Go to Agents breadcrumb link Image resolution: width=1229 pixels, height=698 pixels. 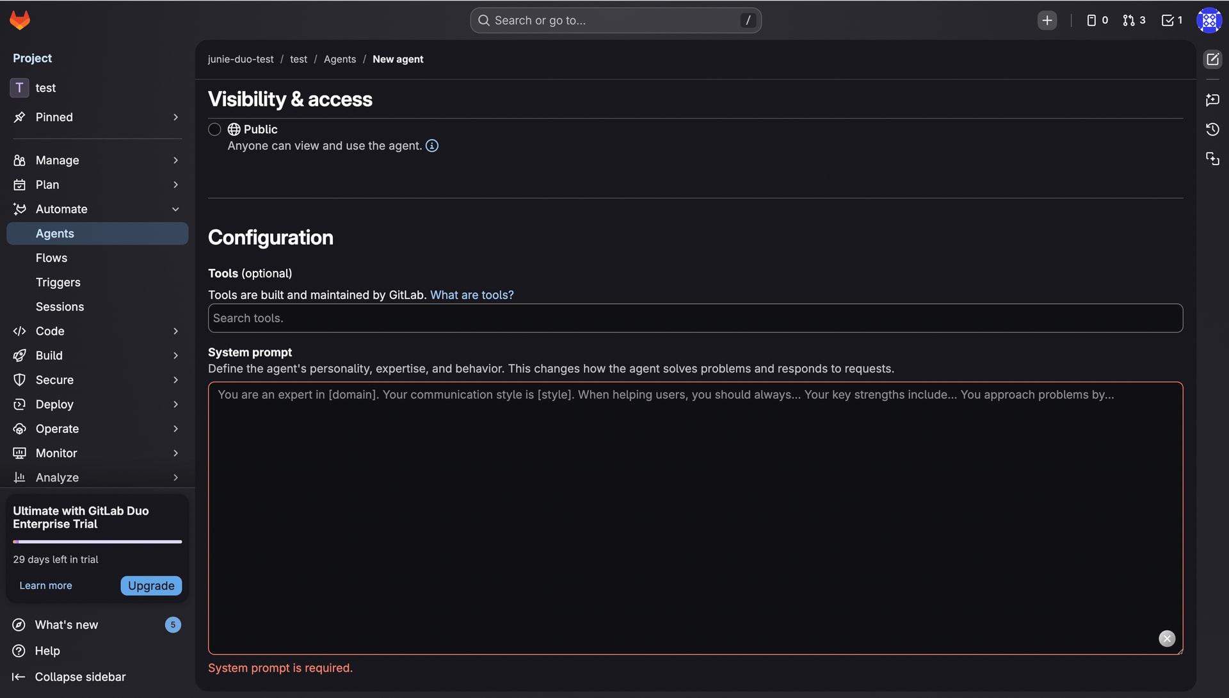click(x=340, y=60)
